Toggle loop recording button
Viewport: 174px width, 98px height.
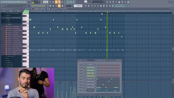click(x=62, y=2)
